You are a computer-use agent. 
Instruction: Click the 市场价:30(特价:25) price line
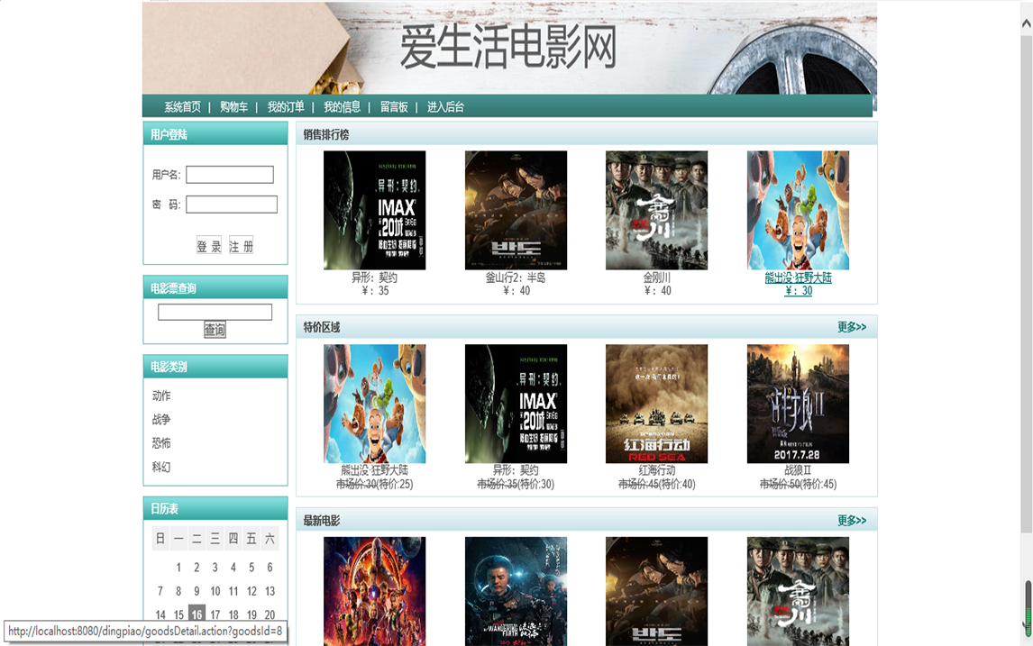pyautogui.click(x=374, y=485)
